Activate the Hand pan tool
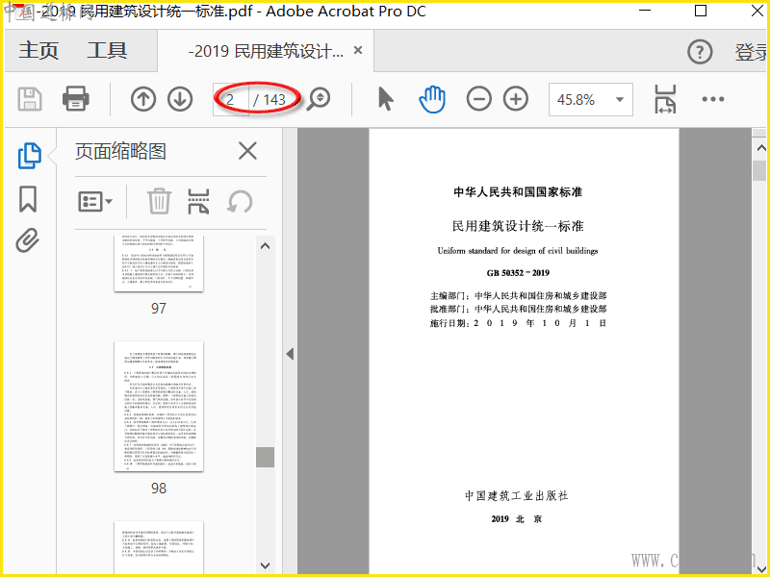770x577 pixels. click(432, 100)
